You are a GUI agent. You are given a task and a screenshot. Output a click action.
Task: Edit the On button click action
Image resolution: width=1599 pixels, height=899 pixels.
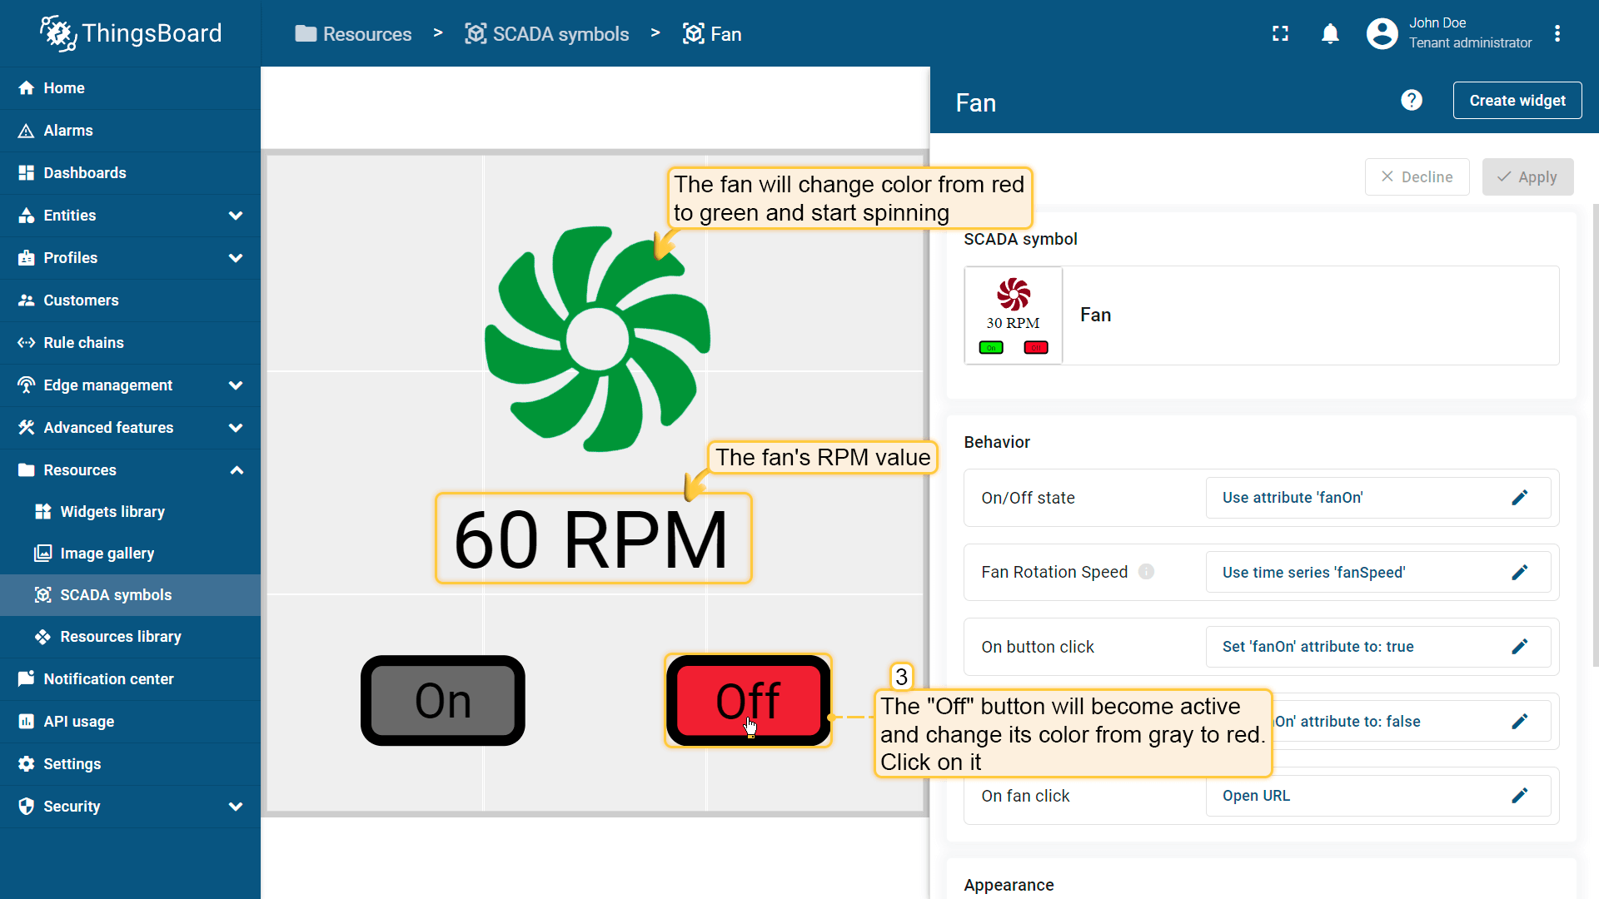pyautogui.click(x=1519, y=647)
